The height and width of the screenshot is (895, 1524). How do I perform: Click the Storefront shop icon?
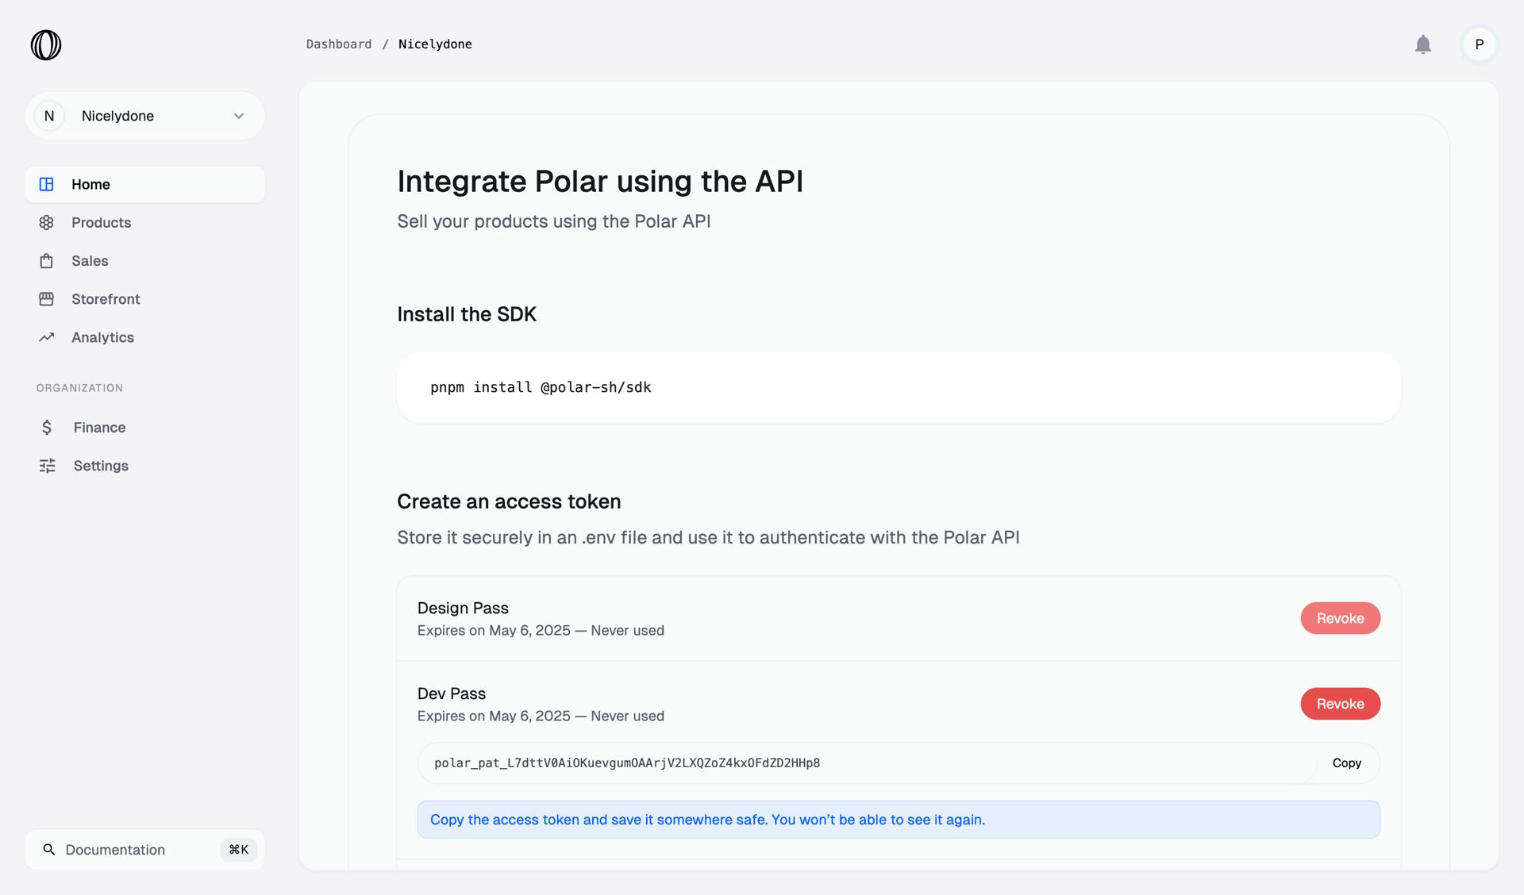click(x=47, y=298)
